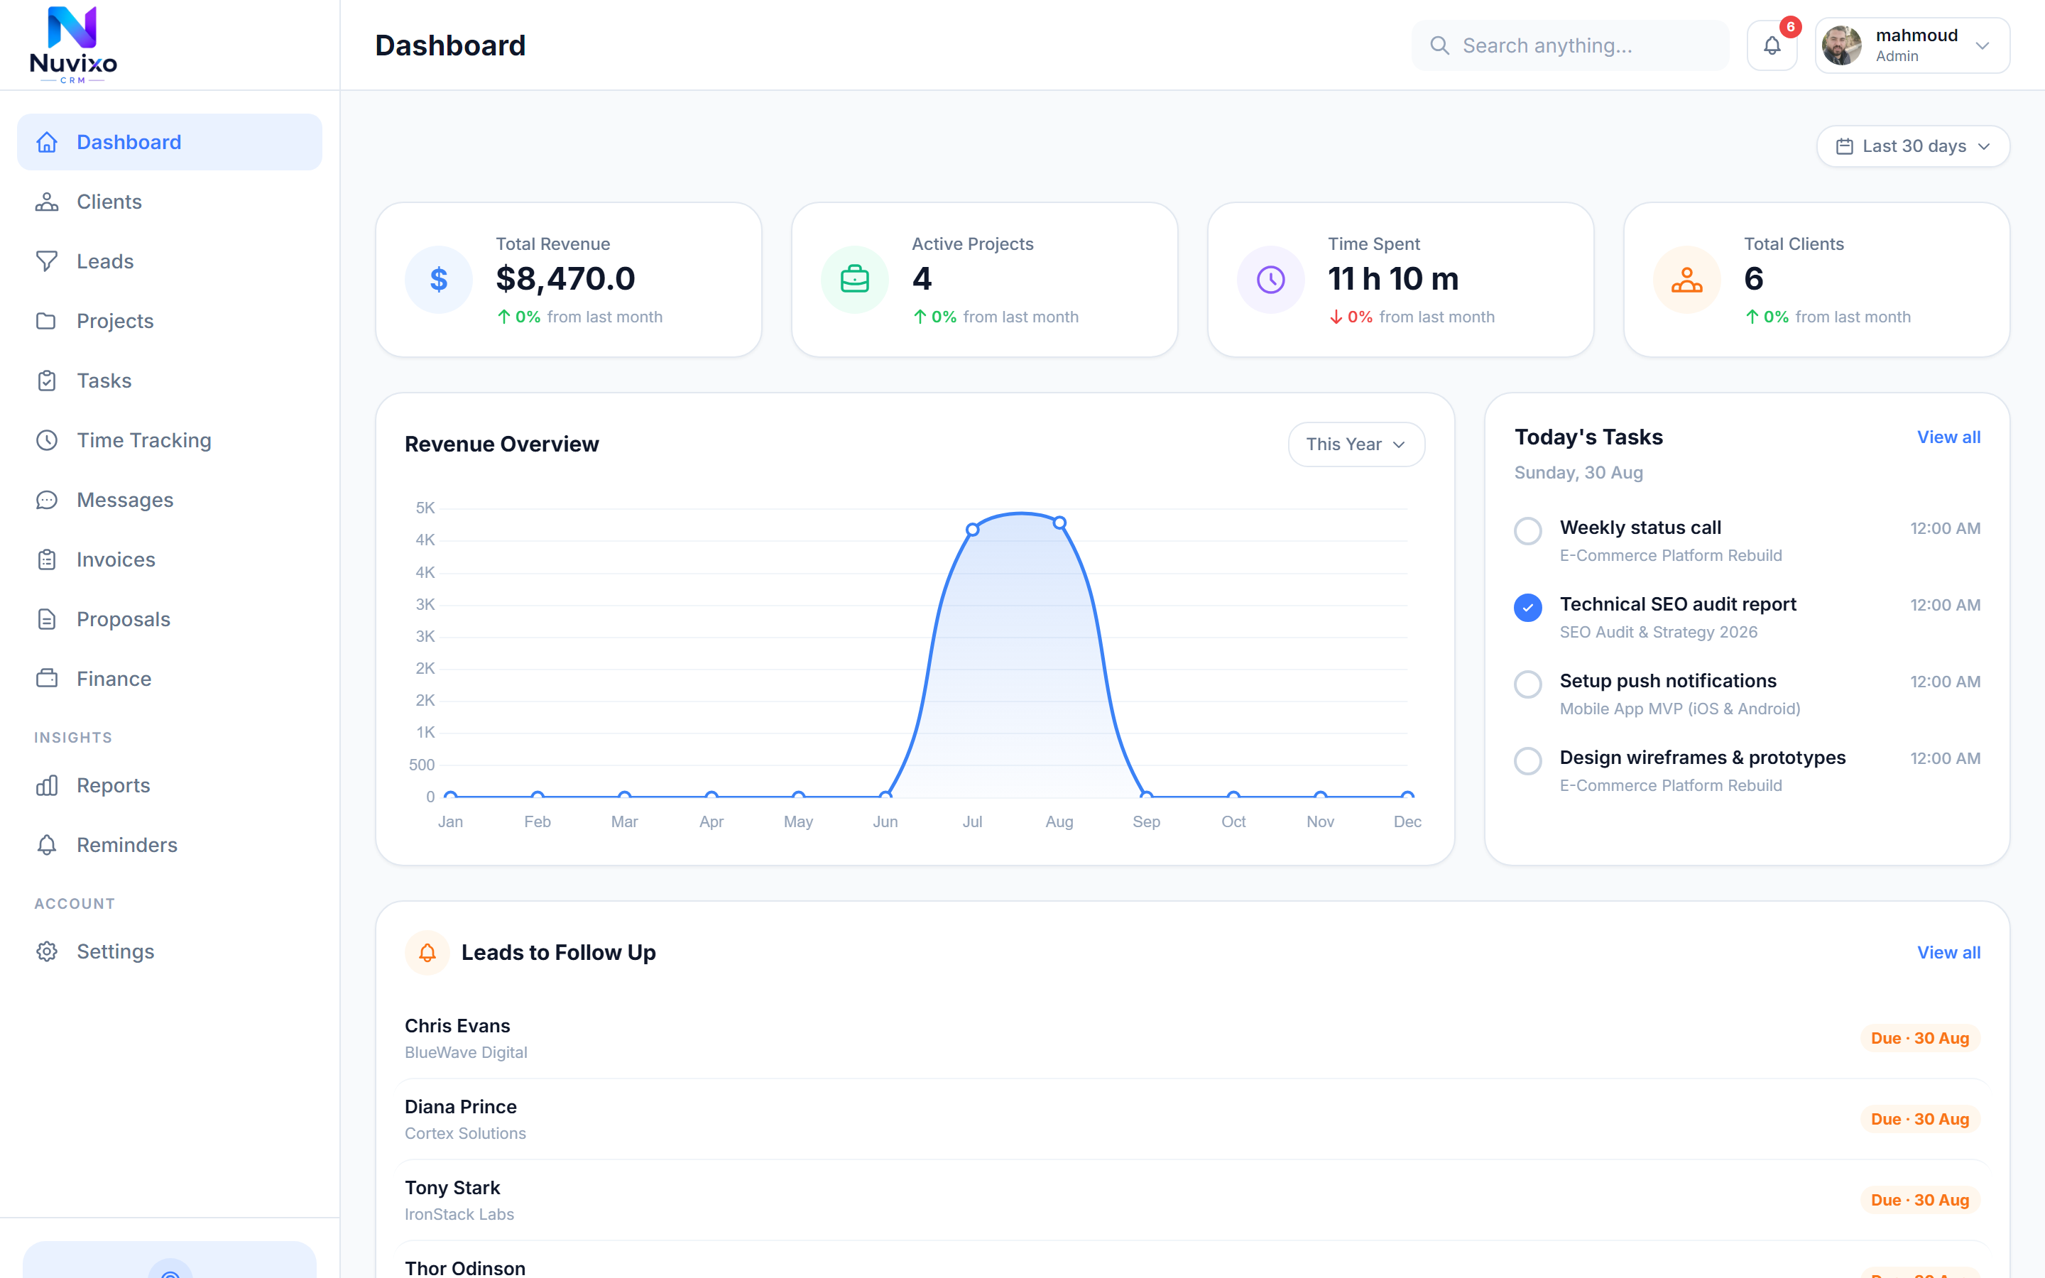The width and height of the screenshot is (2045, 1278).
Task: Navigate to Time Tracking page
Action: 170,440
